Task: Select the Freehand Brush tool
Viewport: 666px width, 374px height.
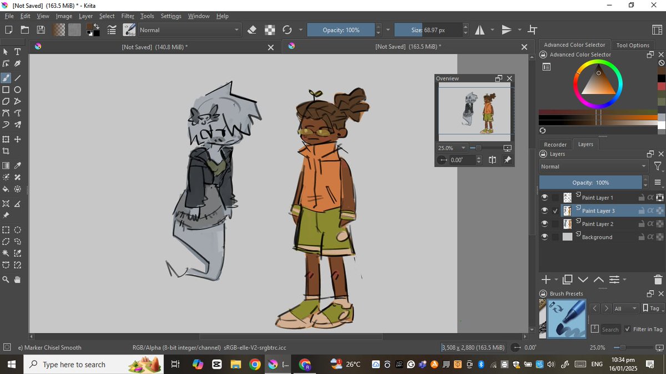Action: (6, 78)
